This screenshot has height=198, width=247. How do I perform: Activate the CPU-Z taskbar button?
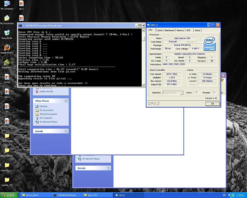click(x=128, y=195)
